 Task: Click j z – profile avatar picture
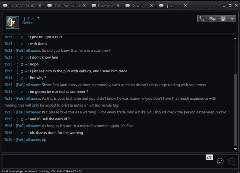[x=13, y=23]
